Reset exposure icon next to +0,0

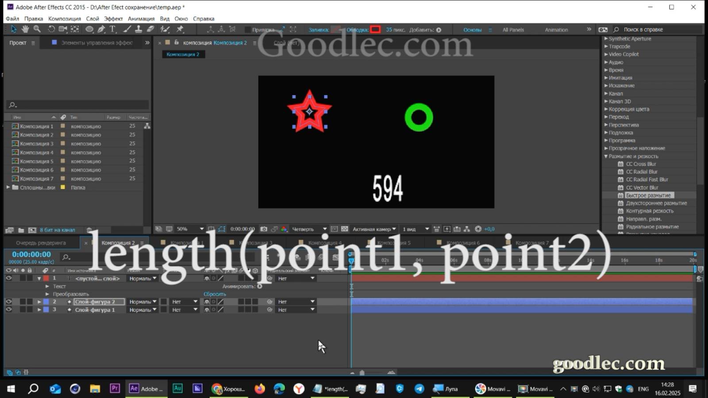click(478, 229)
